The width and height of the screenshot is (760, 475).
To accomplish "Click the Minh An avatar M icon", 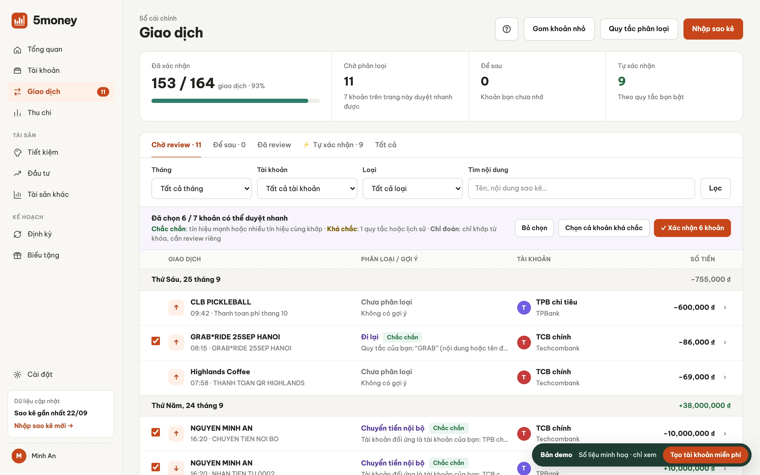I will 19,456.
